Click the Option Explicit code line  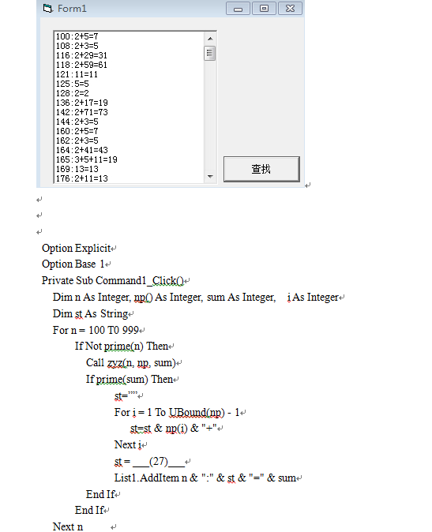pos(77,248)
